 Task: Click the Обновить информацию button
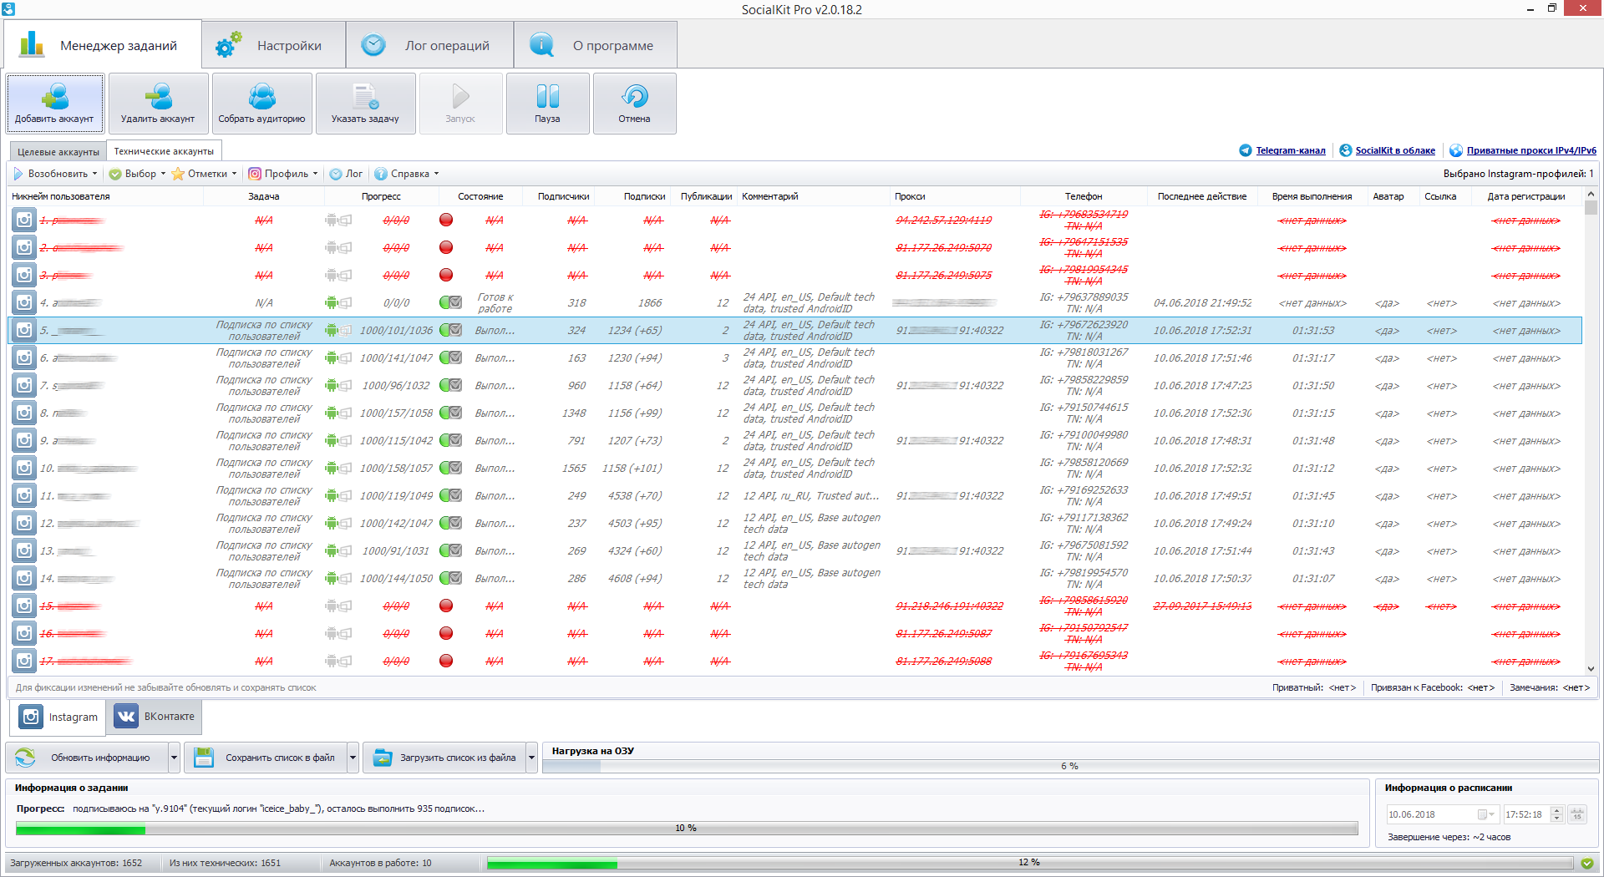(x=88, y=758)
